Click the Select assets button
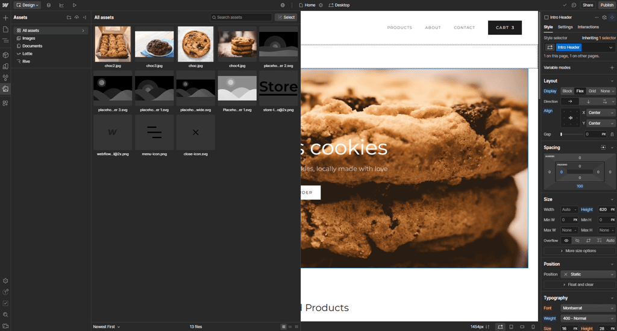617x331 pixels. (x=286, y=17)
